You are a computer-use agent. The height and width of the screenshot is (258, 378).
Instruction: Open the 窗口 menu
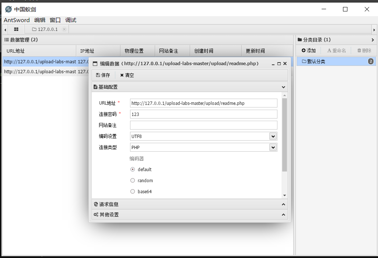[55, 20]
